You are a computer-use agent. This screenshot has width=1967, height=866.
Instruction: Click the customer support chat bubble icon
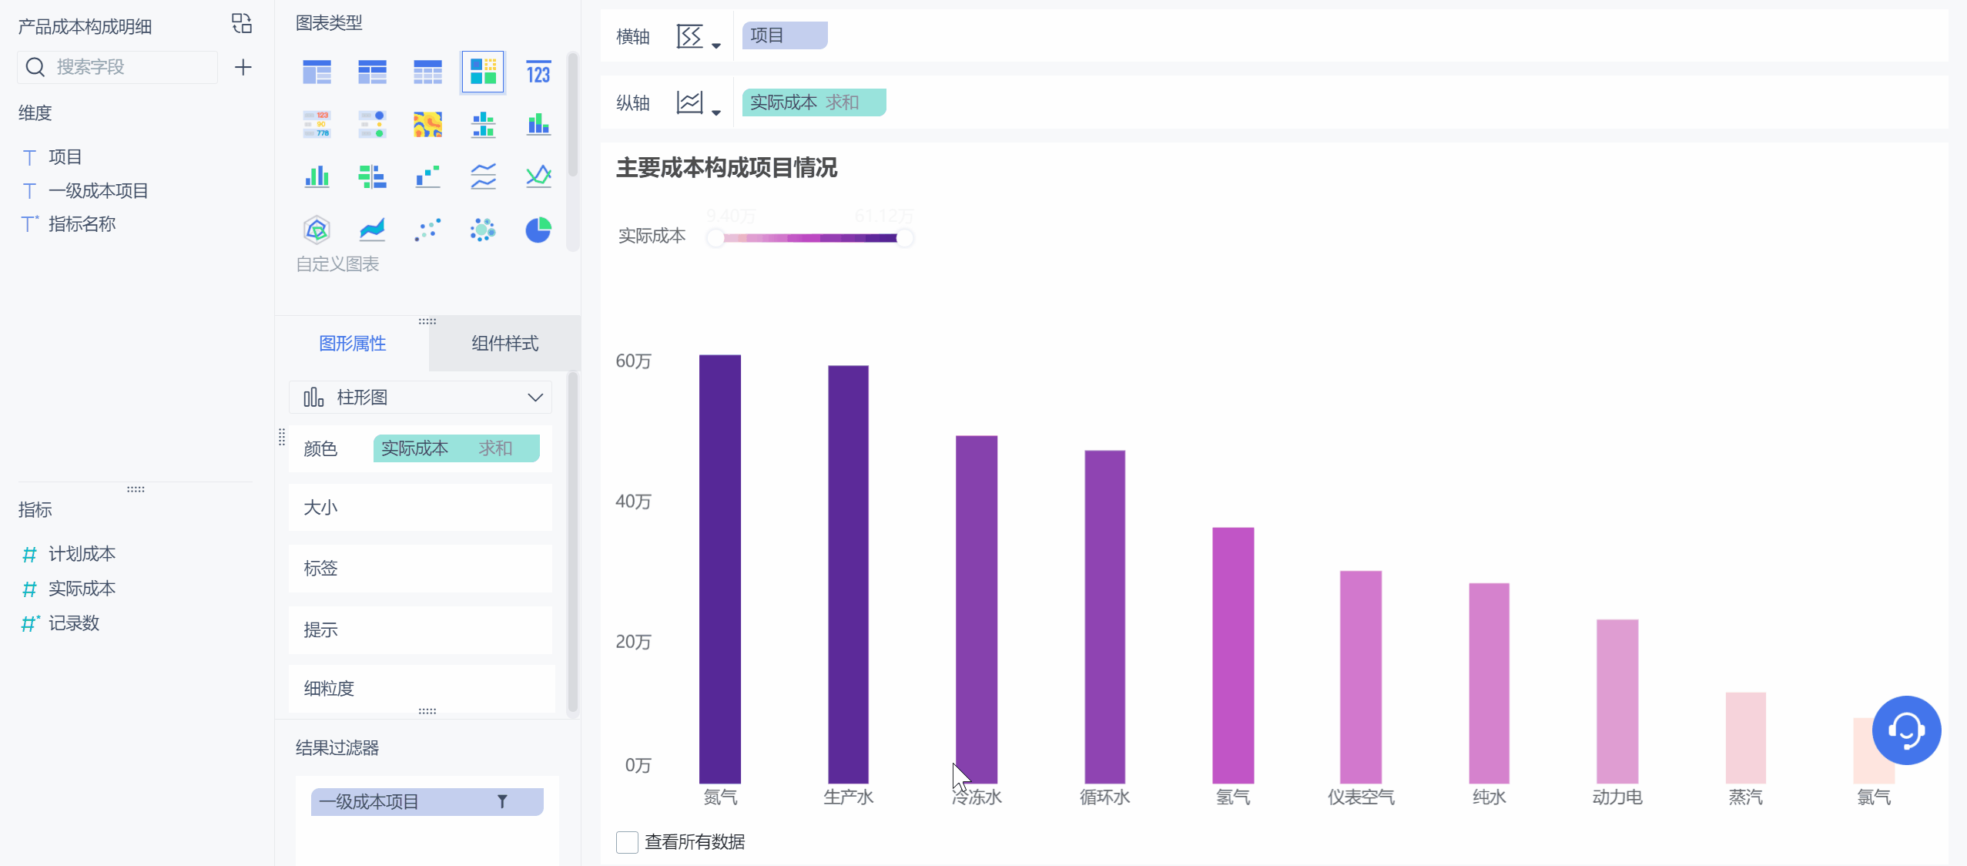click(x=1905, y=730)
